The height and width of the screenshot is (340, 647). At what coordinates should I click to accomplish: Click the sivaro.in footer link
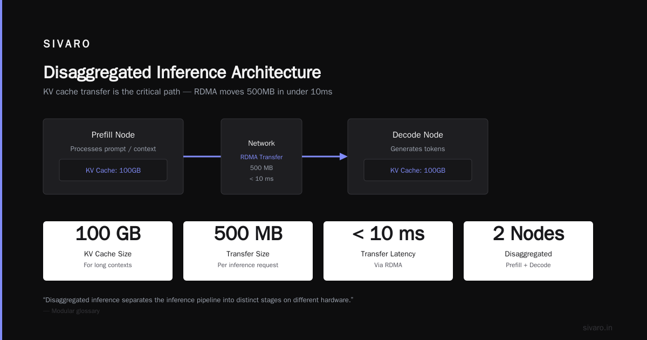click(x=597, y=328)
